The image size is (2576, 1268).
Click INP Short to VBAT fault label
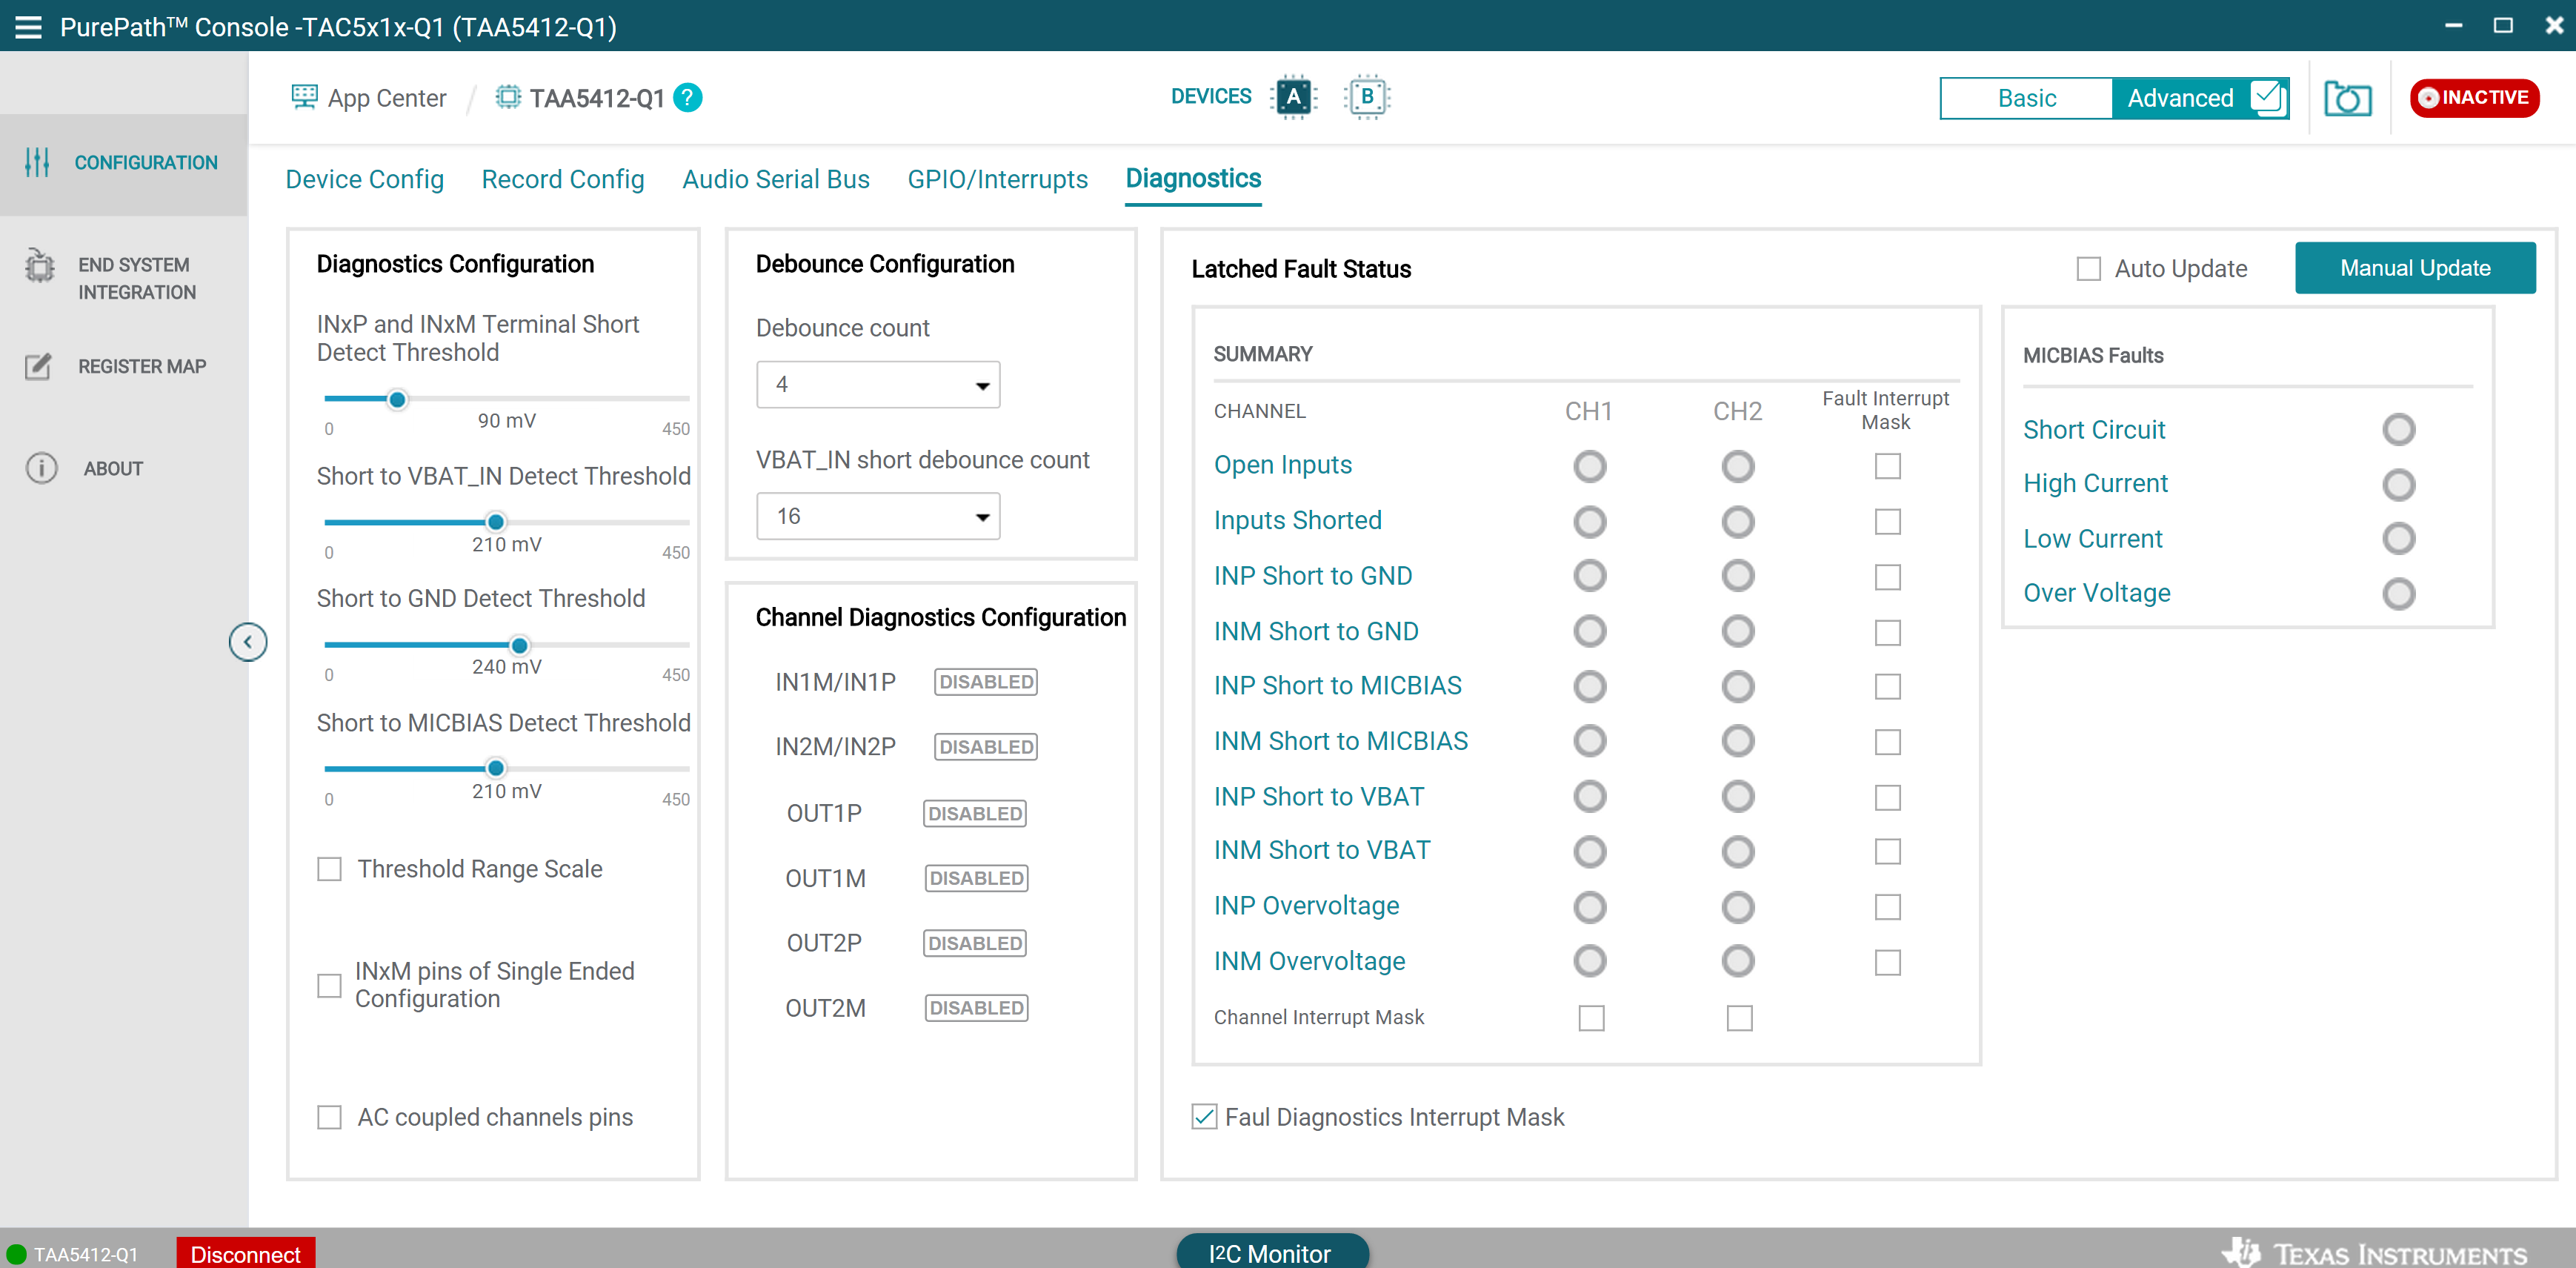(1318, 796)
